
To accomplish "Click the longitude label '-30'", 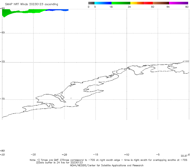I will click(x=2, y=155).
